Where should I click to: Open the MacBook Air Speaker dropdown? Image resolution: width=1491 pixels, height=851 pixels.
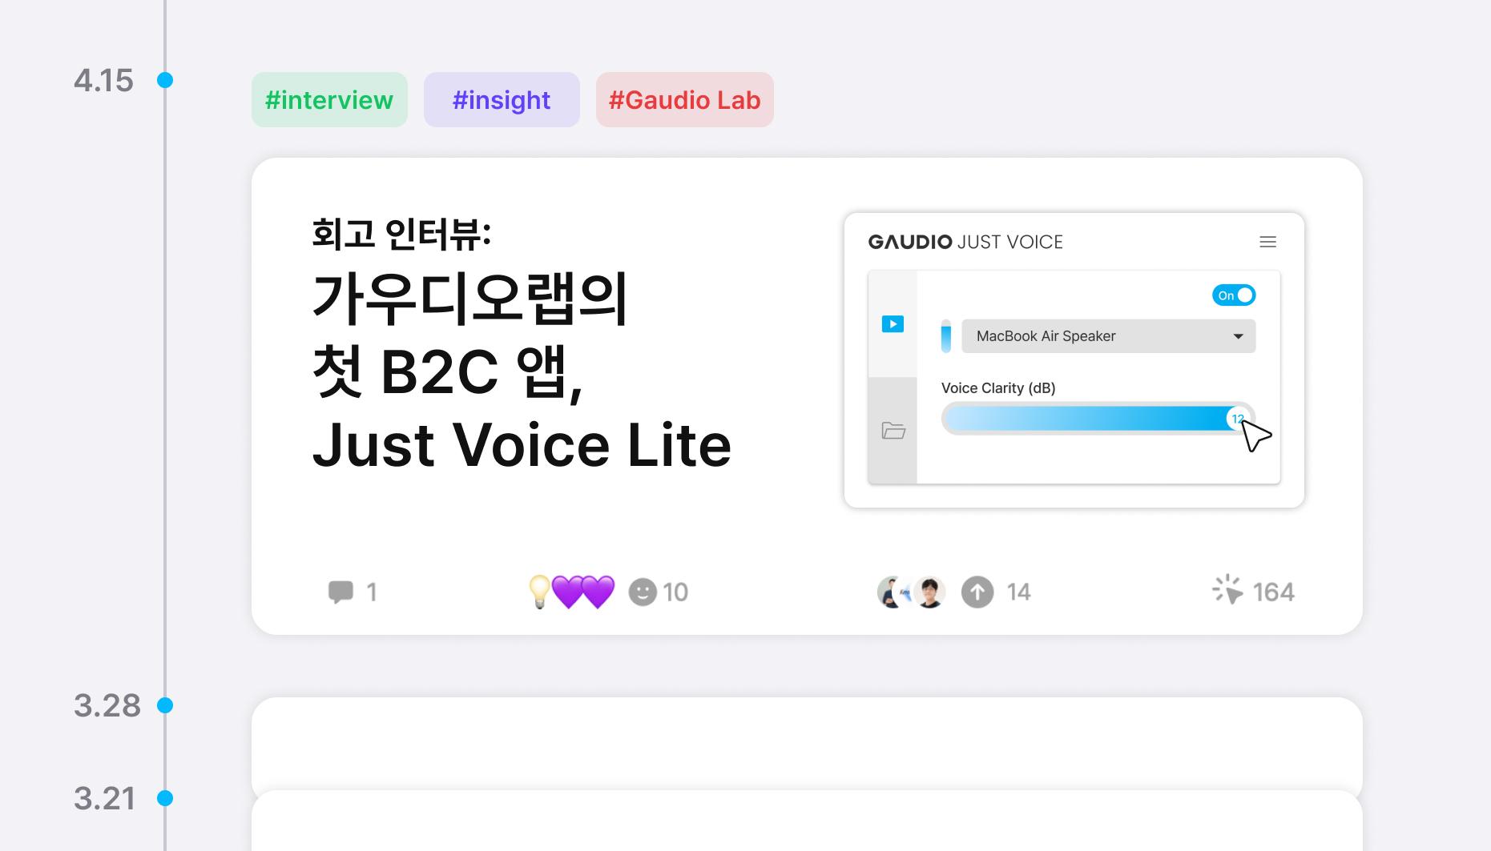[1098, 336]
